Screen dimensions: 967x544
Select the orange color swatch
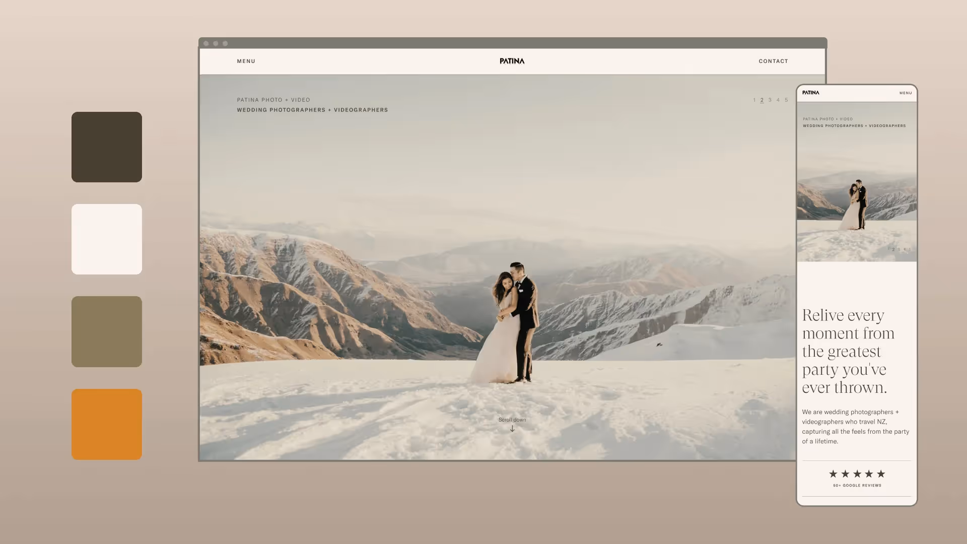pos(106,424)
